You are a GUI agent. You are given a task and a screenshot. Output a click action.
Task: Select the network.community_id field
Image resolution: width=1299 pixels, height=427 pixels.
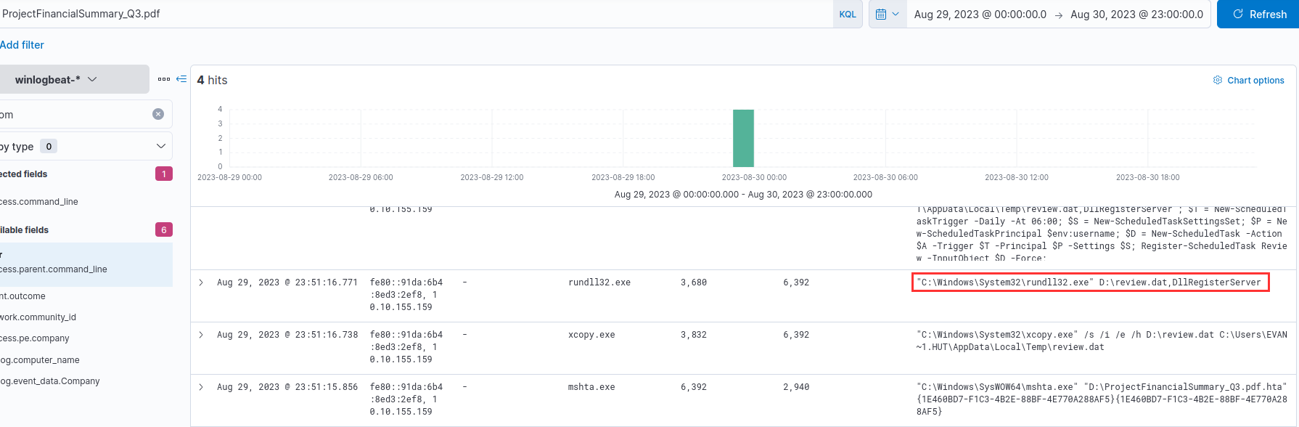38,317
